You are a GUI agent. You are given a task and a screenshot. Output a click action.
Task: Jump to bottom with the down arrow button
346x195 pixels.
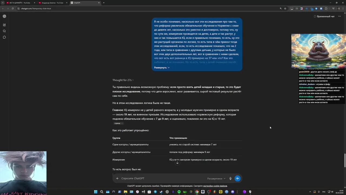[177, 163]
